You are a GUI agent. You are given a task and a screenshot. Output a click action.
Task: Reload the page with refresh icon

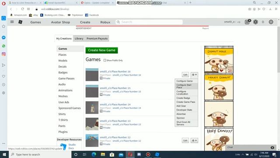tap(22, 9)
